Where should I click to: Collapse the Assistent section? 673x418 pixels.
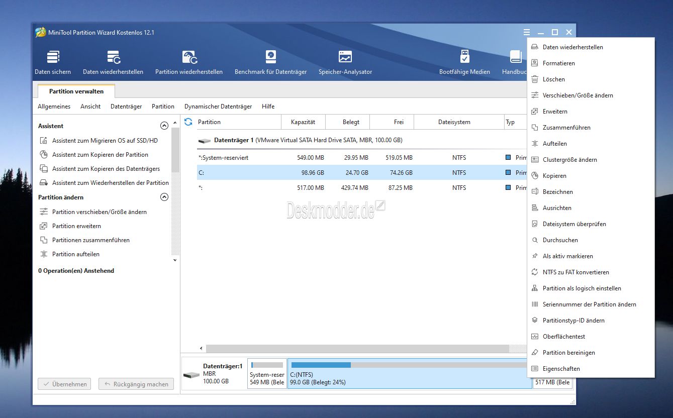pos(164,126)
